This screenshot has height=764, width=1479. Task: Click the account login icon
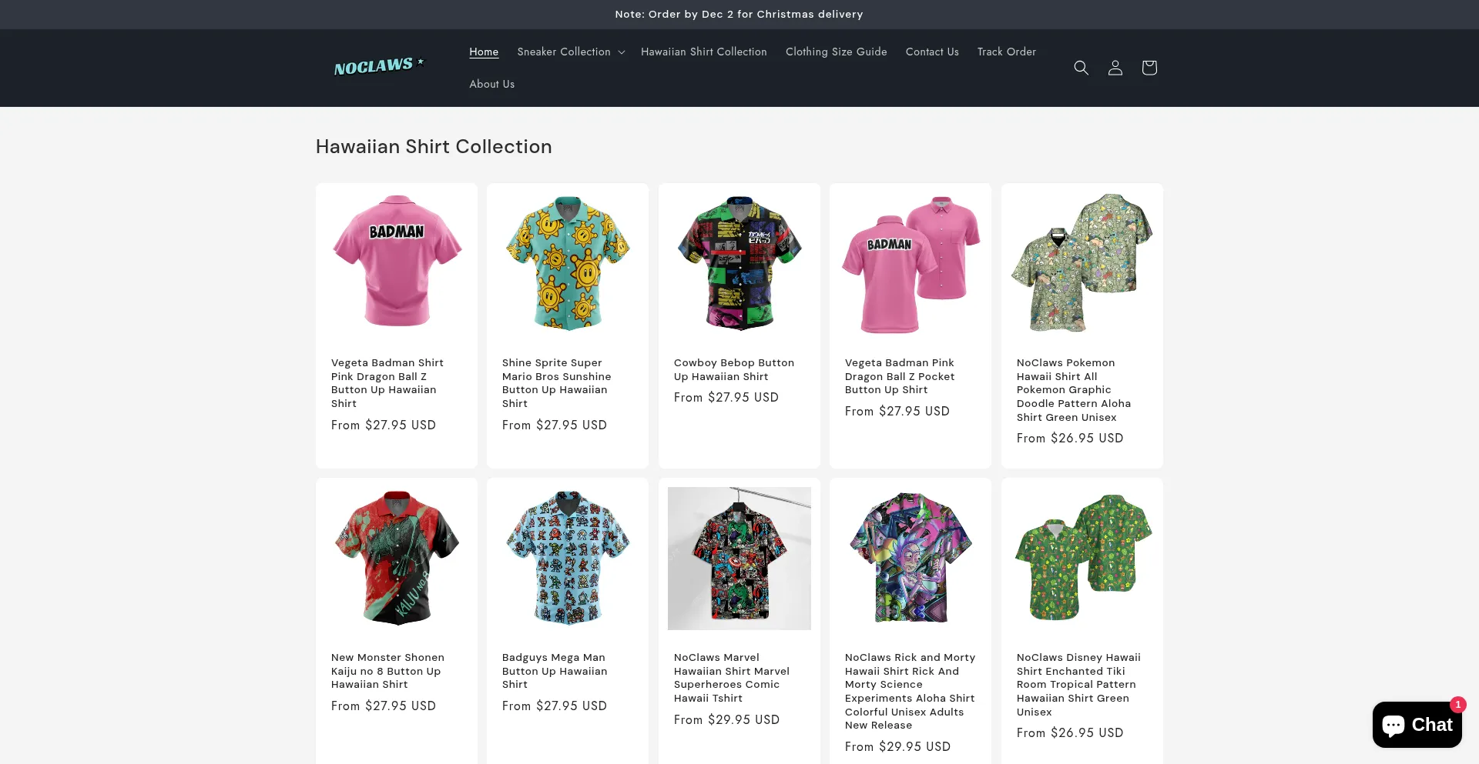point(1115,68)
